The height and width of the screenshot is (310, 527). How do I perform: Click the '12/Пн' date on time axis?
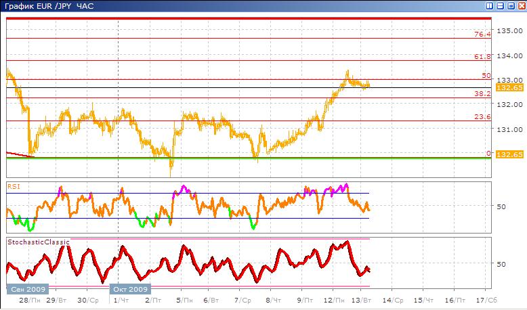click(333, 299)
